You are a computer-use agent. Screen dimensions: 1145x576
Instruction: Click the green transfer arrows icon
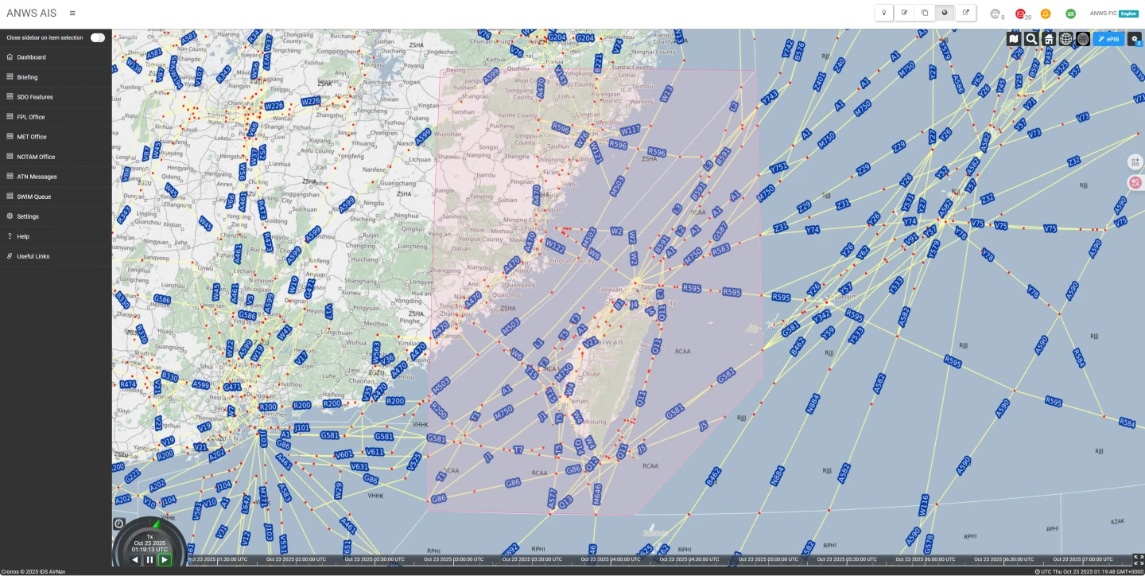(x=1070, y=14)
